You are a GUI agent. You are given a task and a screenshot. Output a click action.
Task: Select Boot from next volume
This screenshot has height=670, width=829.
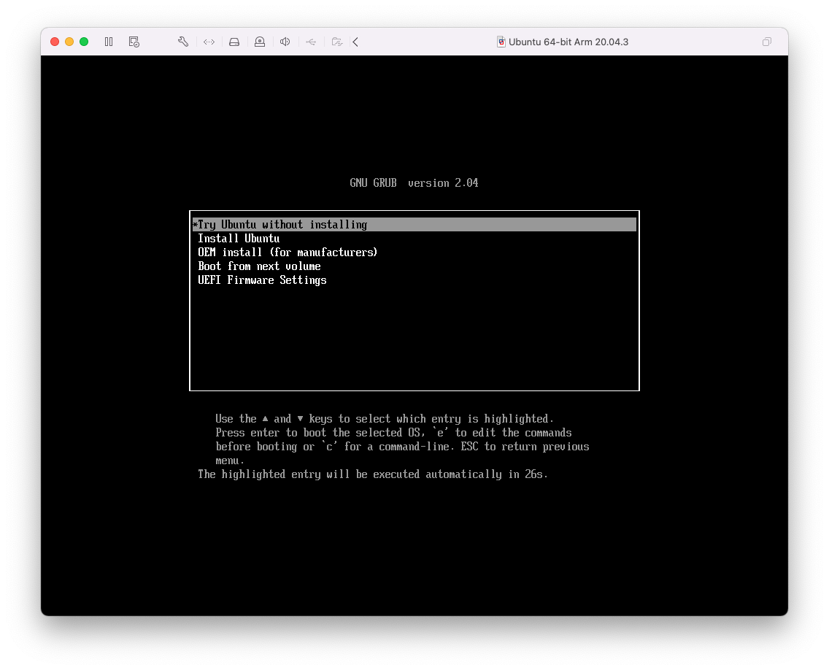coord(259,266)
